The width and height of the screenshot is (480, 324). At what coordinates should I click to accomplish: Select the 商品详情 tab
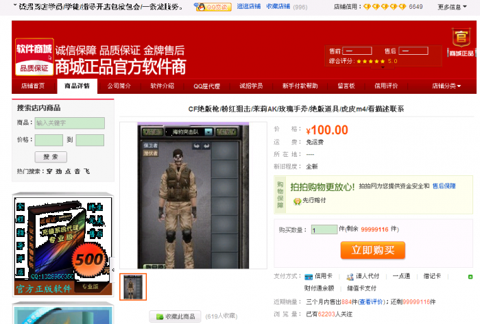tap(77, 86)
